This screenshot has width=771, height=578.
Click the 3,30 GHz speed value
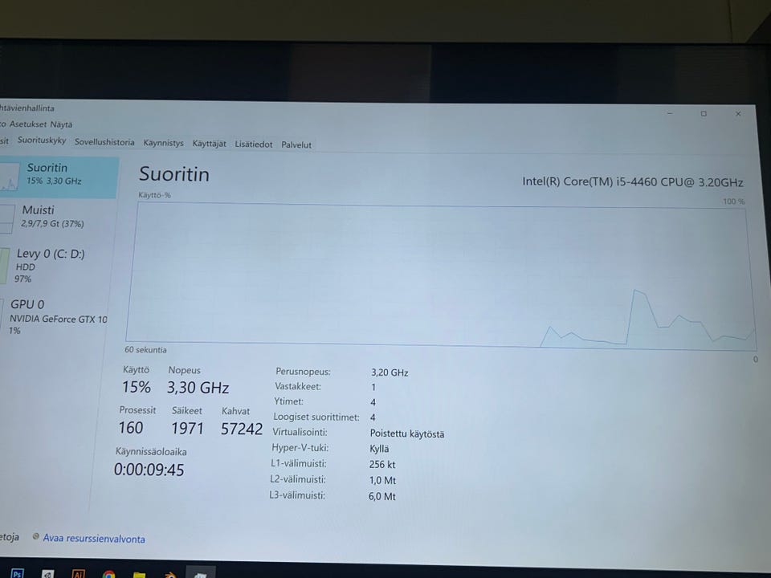click(x=198, y=388)
